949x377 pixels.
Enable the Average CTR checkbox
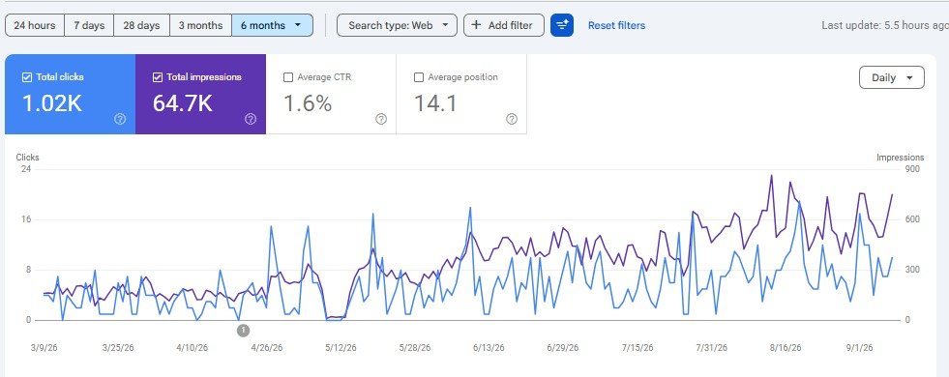point(288,77)
